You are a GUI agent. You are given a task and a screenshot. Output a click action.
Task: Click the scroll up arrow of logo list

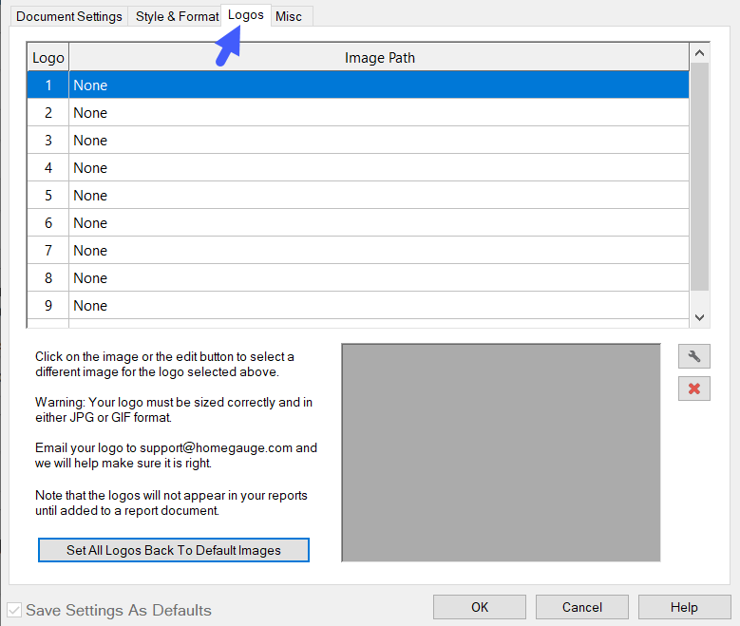(699, 53)
